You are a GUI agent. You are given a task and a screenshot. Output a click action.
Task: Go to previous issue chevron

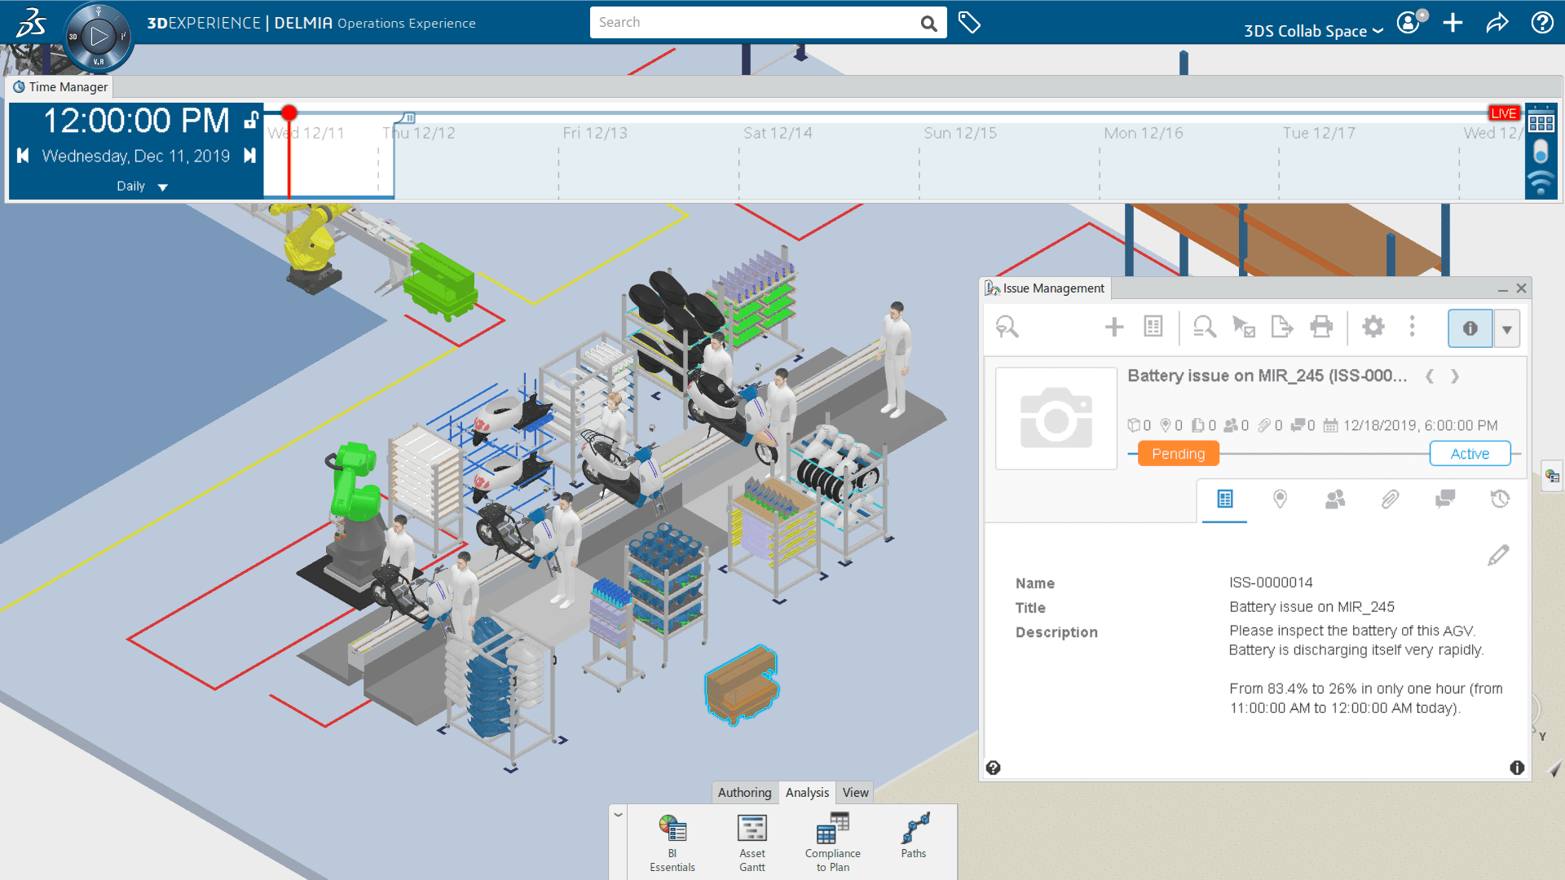[1430, 376]
